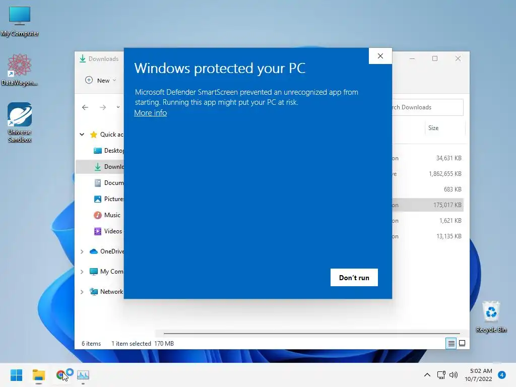Close the SmartScreen dialog with X

coord(380,56)
